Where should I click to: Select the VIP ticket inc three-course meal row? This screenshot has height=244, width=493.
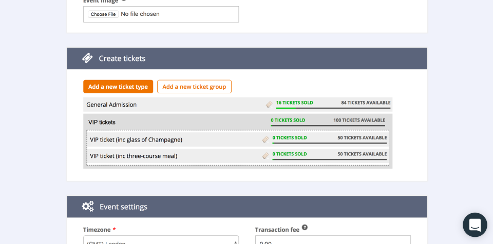pyautogui.click(x=238, y=156)
